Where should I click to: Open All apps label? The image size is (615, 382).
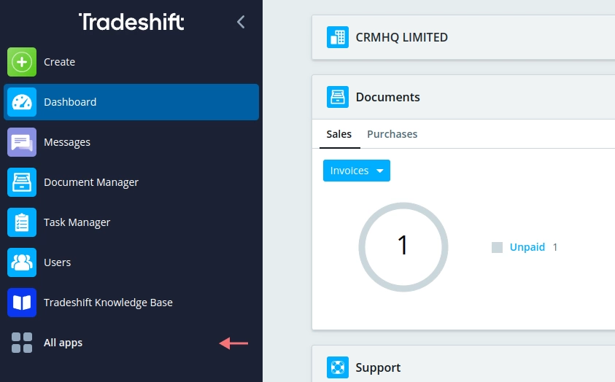click(x=63, y=343)
